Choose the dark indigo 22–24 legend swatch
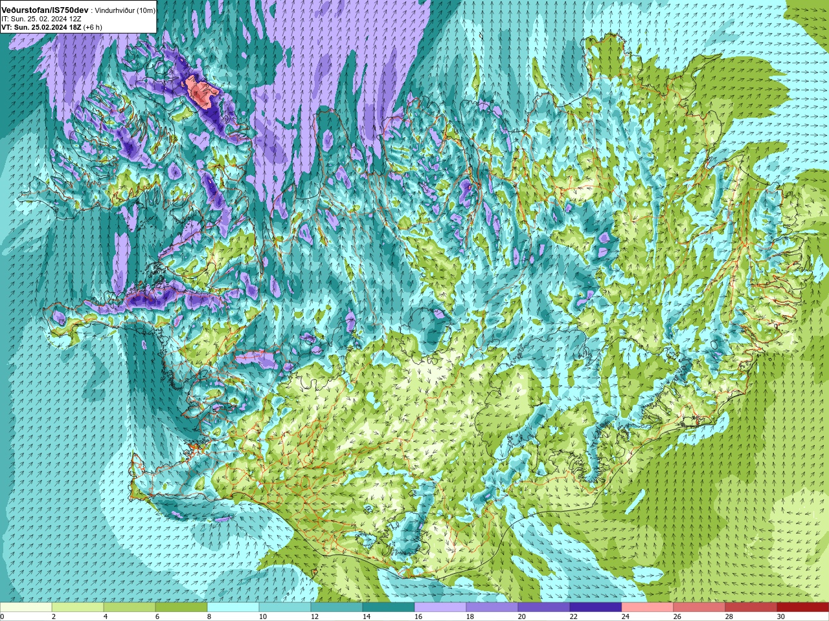This screenshot has height=621, width=829. pyautogui.click(x=596, y=607)
